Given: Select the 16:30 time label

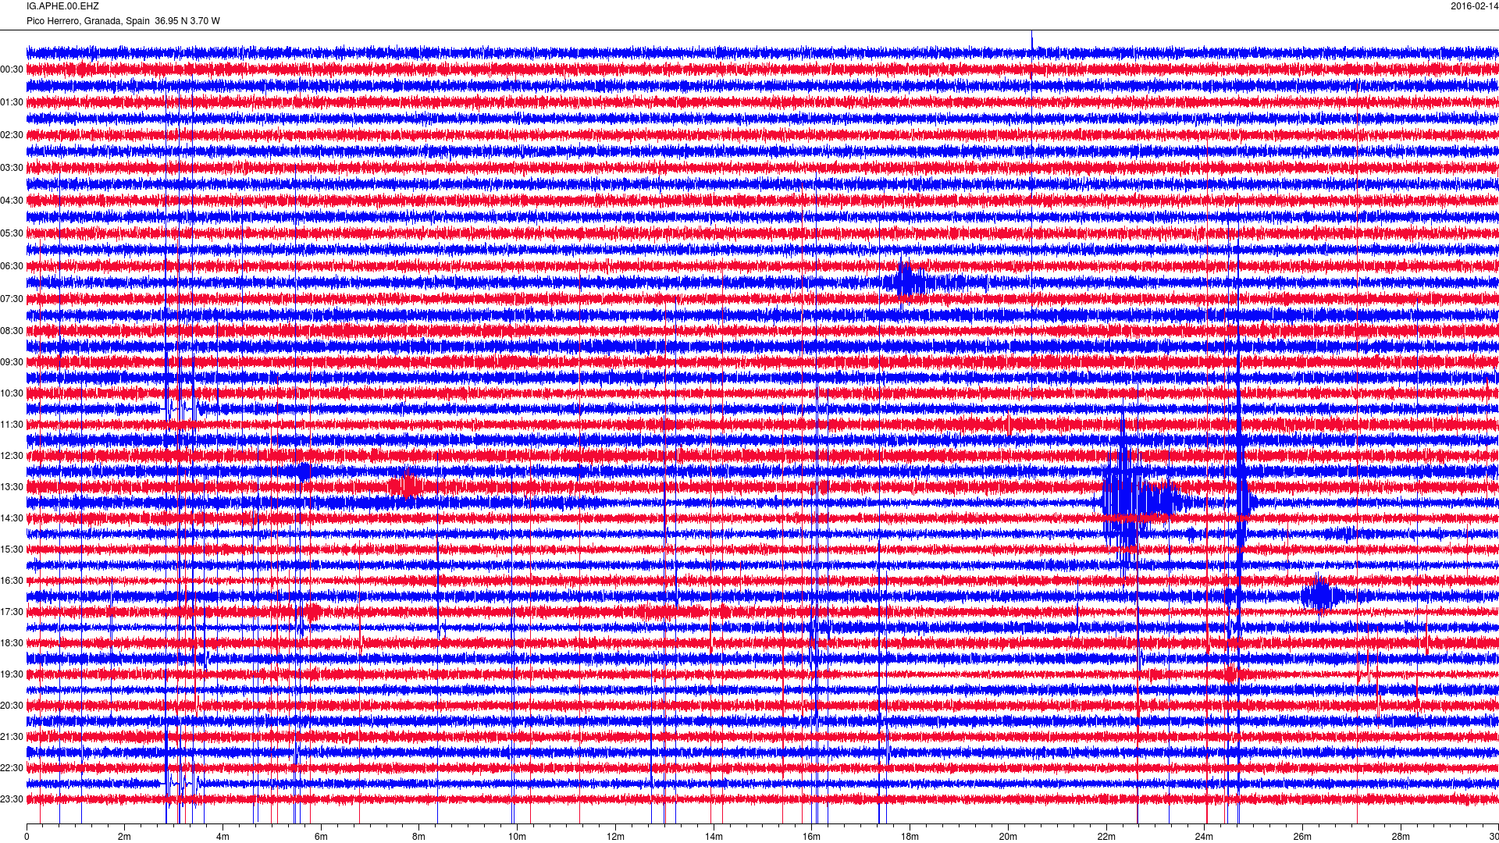Looking at the screenshot, I should [x=12, y=581].
